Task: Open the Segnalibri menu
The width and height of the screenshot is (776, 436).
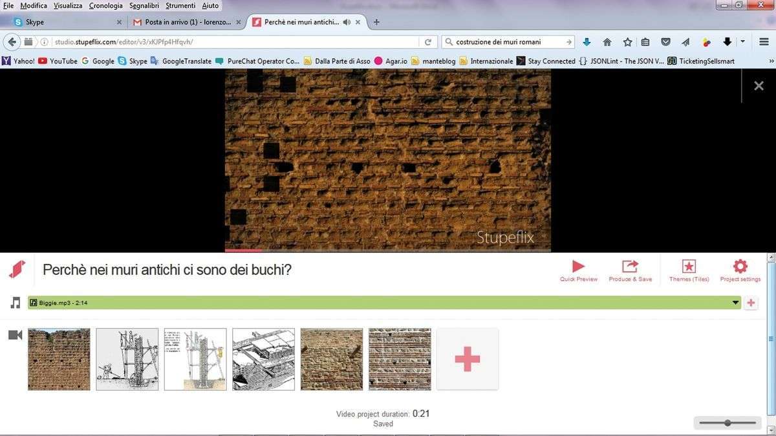Action: (145, 5)
